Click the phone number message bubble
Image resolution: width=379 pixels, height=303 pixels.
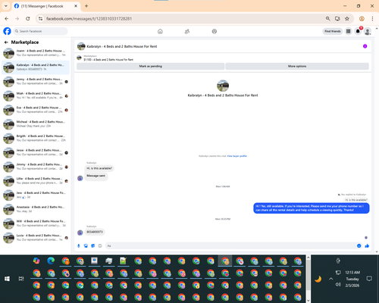point(95,232)
